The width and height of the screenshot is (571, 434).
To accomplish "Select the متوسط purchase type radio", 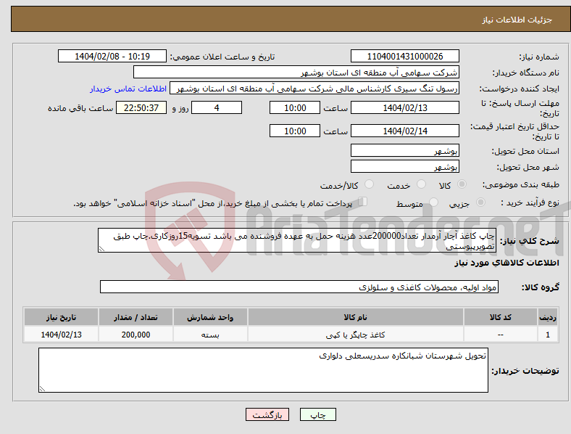I will coord(433,202).
